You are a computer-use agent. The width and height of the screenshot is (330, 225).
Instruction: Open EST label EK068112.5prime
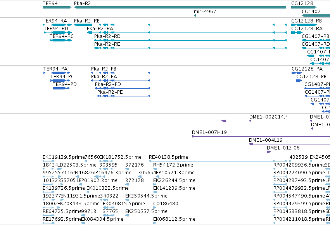pyautogui.click(x=174, y=220)
